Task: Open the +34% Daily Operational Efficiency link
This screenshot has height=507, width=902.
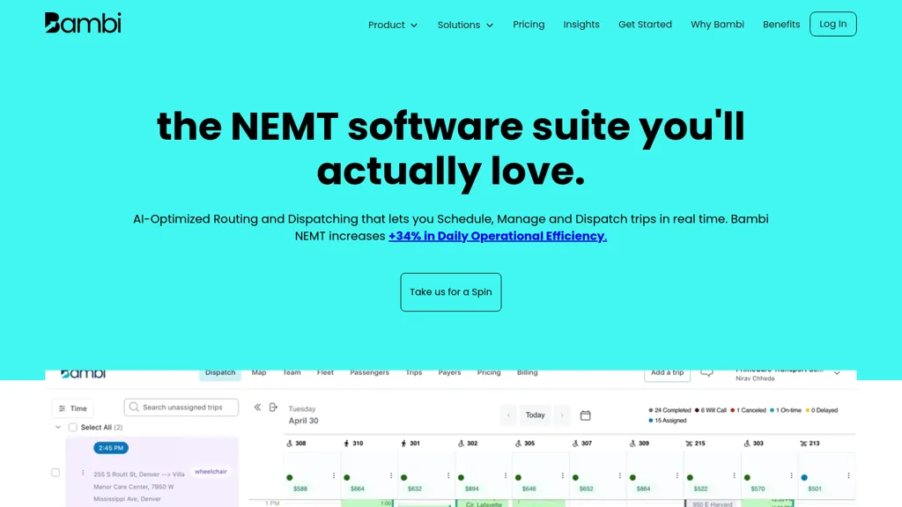Action: pos(498,236)
